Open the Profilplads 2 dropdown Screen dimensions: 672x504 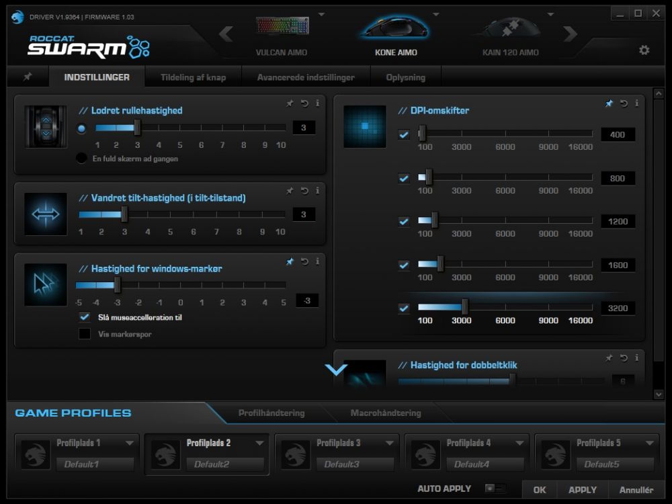pos(259,443)
